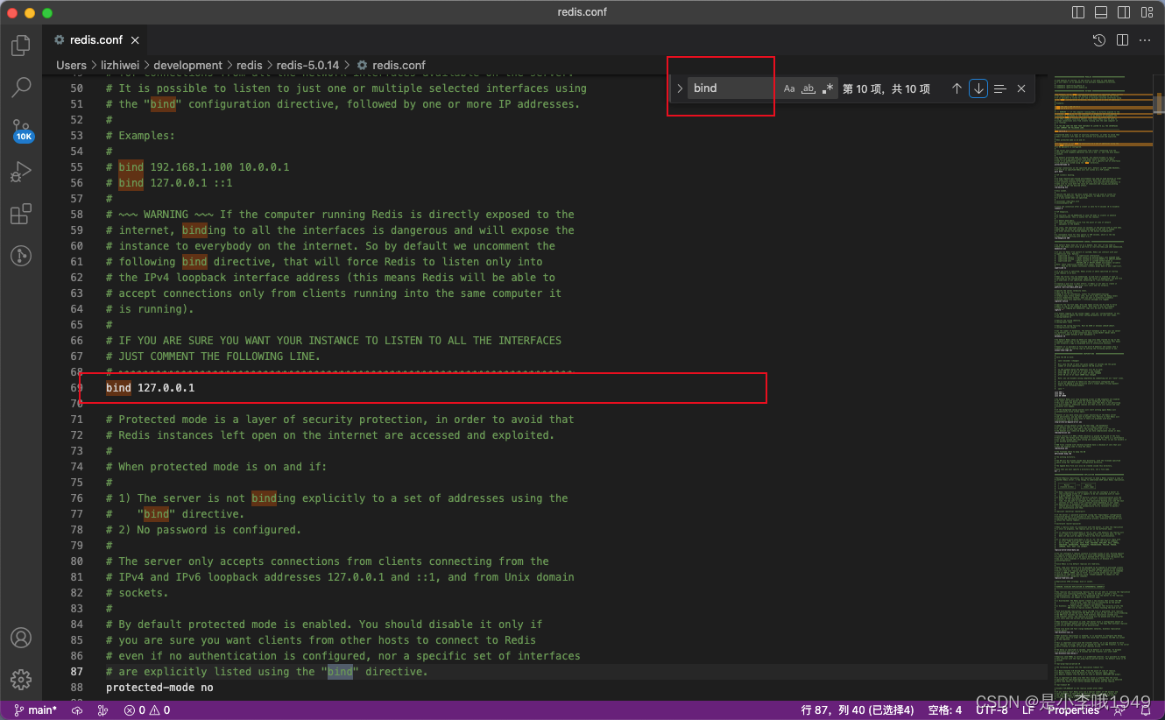Change end-of-line sequence via LF status item

1028,710
